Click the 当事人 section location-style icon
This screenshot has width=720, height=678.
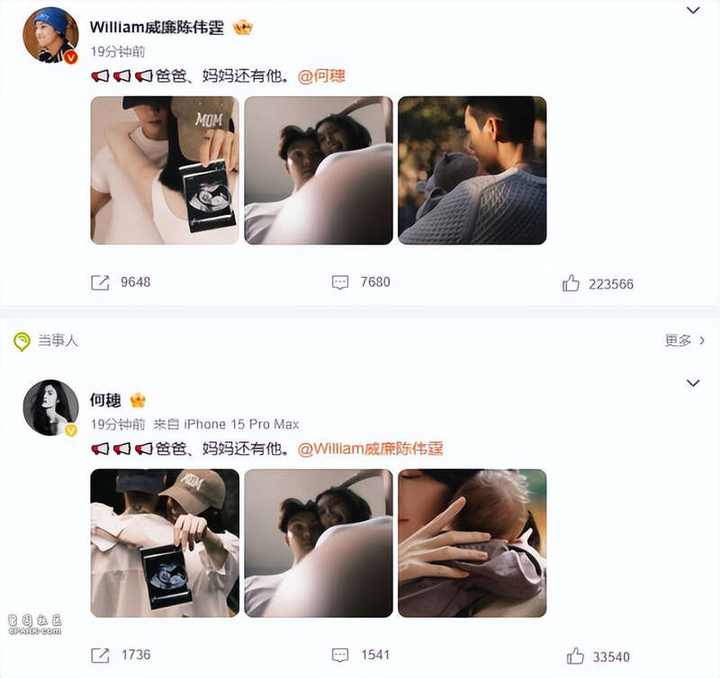point(22,342)
